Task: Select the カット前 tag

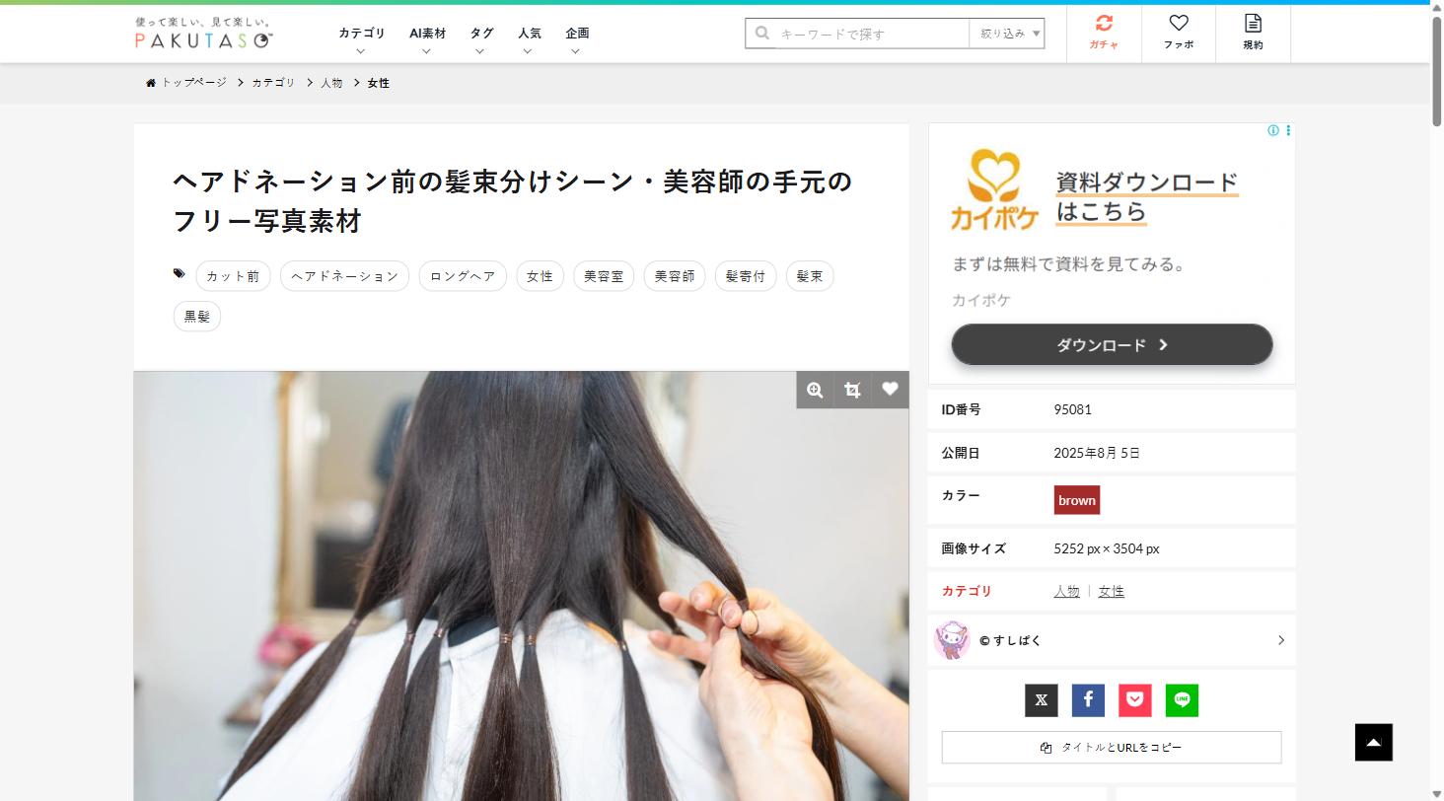Action: (x=233, y=276)
